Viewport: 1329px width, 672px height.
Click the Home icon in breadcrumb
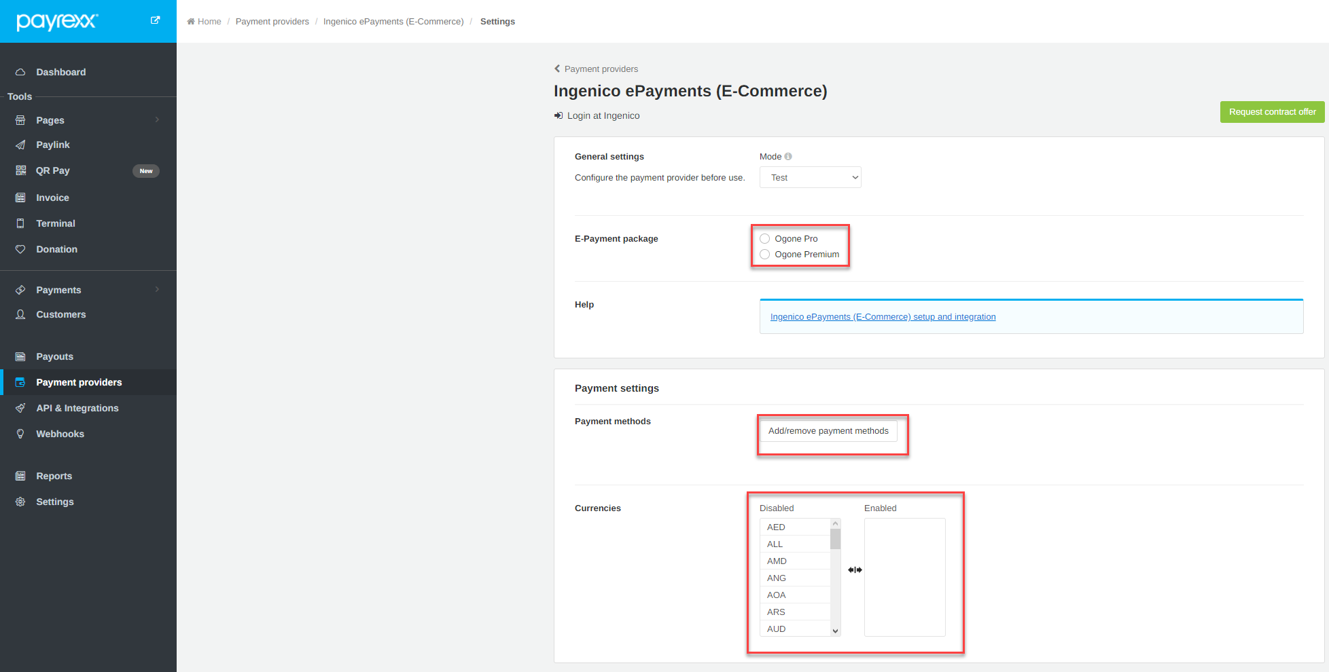click(x=191, y=22)
